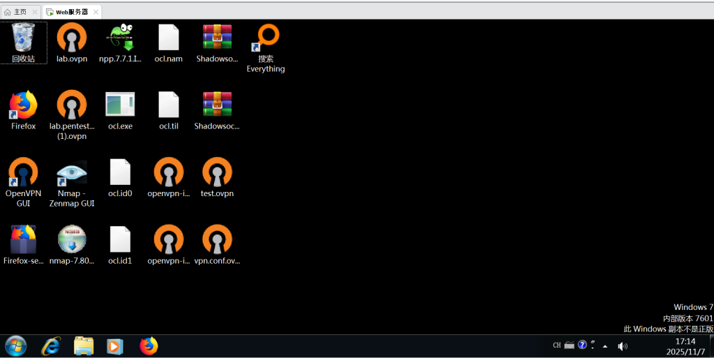714x358 pixels.
Task: Open the volume speaker control in tray
Action: tap(622, 346)
